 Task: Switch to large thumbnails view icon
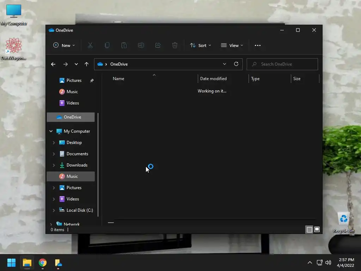pos(317,229)
